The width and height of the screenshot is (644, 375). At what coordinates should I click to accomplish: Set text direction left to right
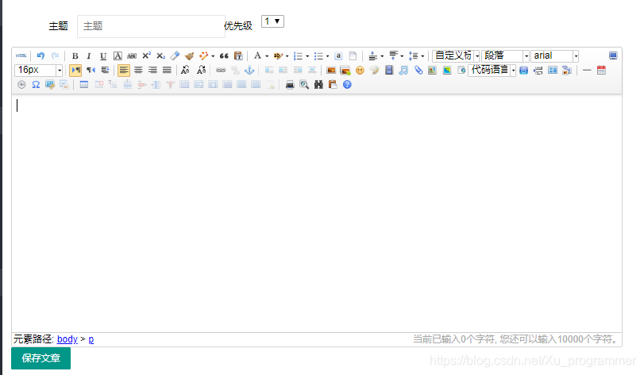(x=76, y=70)
